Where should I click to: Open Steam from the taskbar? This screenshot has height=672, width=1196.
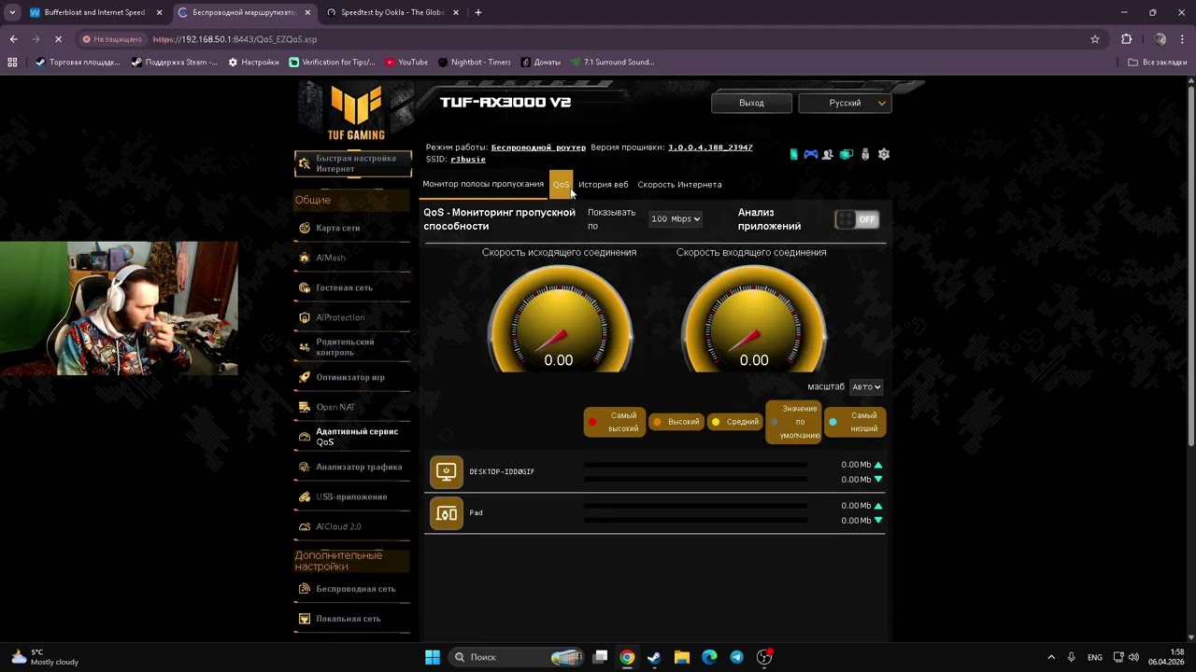(x=654, y=657)
